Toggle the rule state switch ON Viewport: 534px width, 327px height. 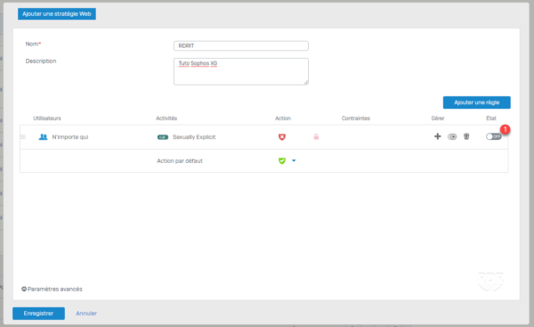coord(493,136)
